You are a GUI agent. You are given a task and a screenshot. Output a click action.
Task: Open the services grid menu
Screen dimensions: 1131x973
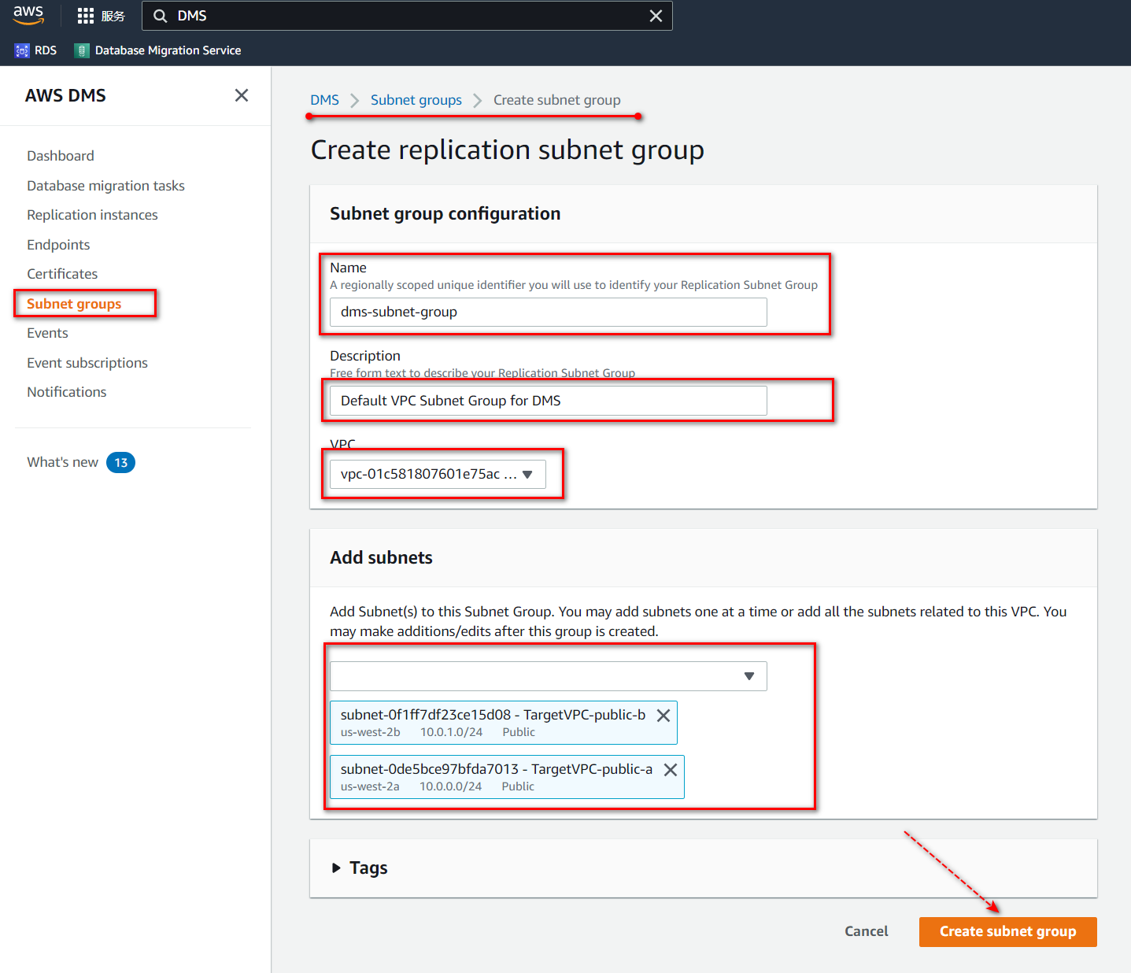tap(85, 16)
